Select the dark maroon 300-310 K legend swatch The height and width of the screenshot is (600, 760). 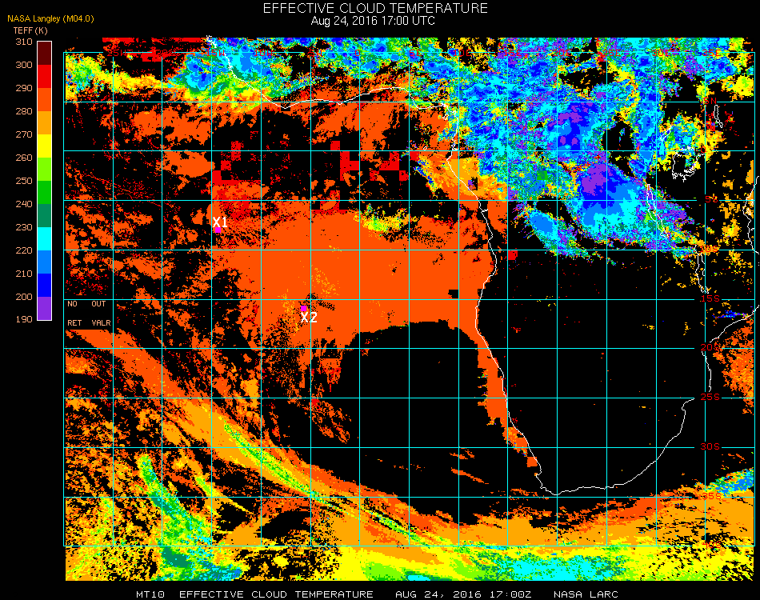(44, 53)
